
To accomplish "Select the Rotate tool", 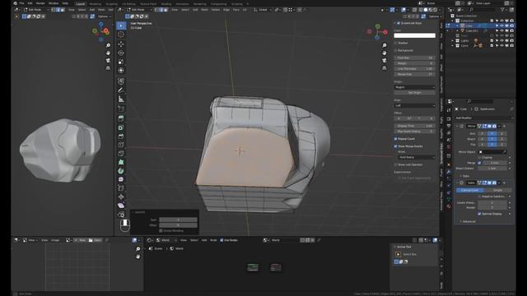I will tap(121, 53).
